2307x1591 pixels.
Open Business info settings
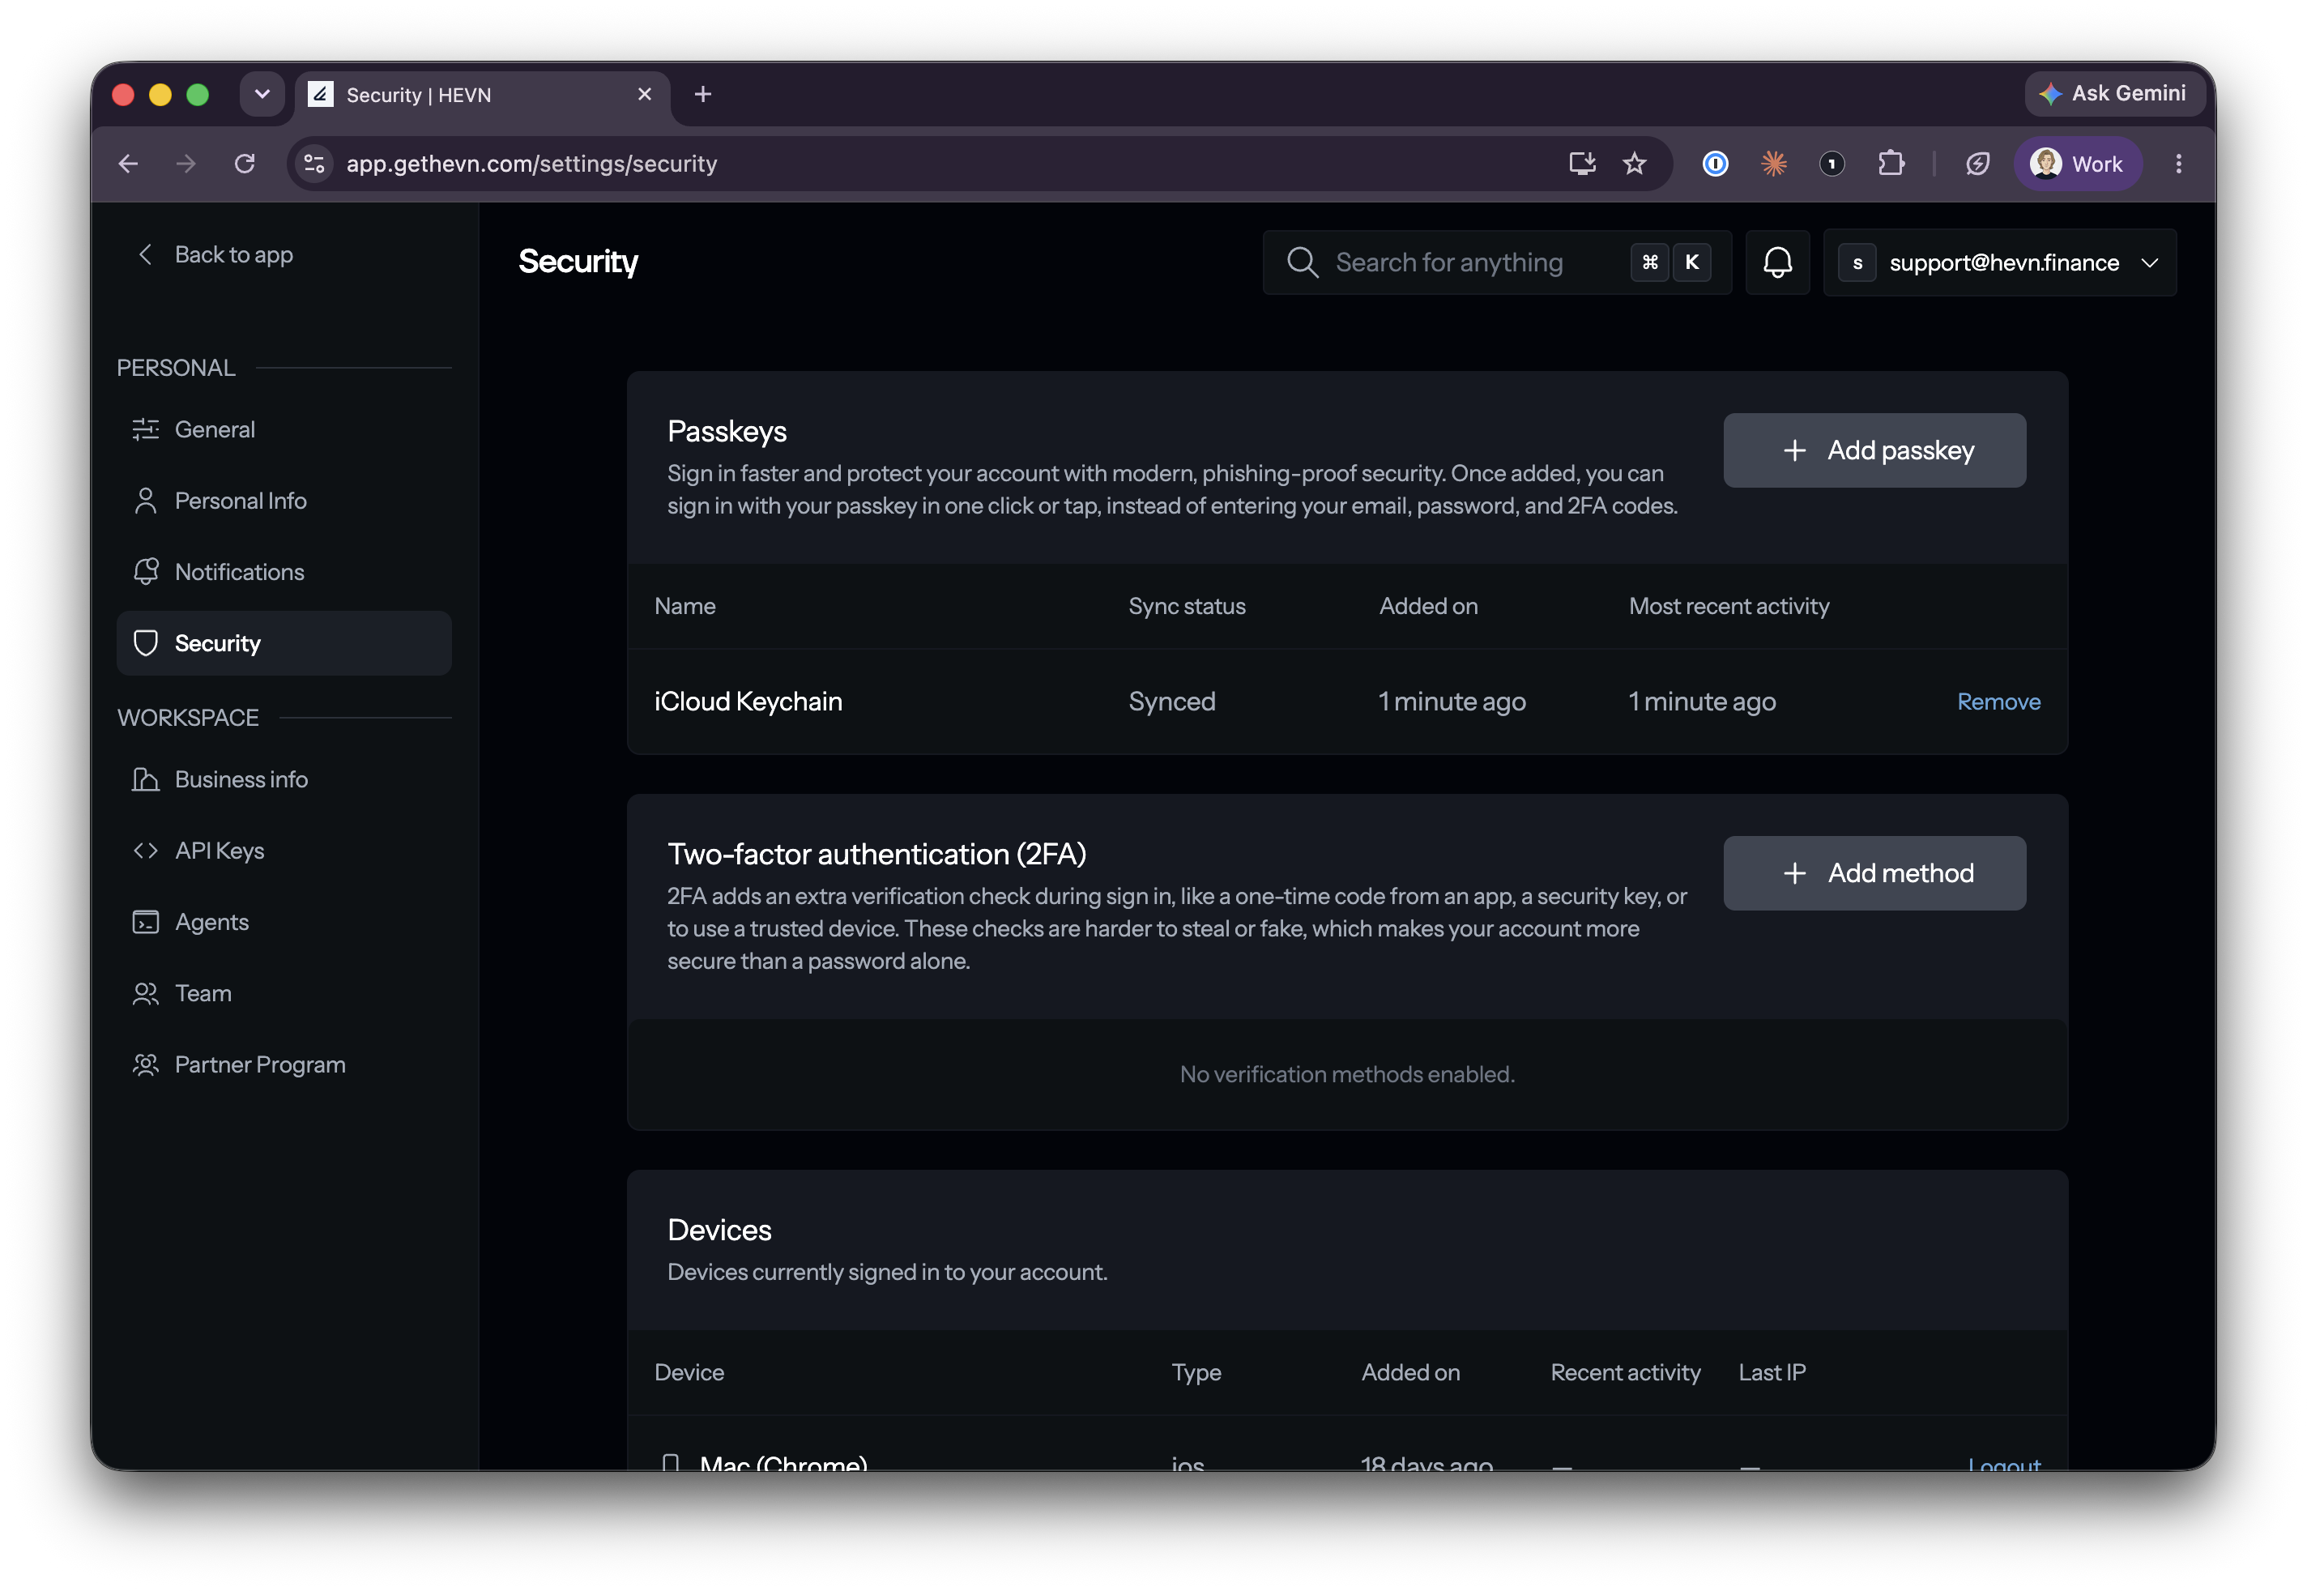click(284, 779)
